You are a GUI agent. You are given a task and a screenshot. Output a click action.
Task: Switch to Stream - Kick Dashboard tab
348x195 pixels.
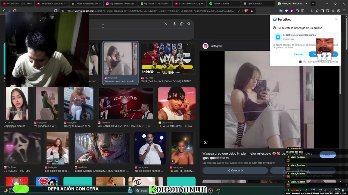pos(155,4)
